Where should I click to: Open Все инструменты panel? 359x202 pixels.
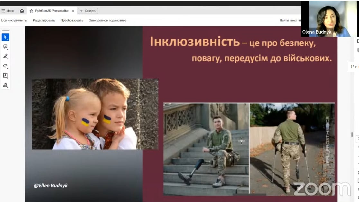tap(14, 20)
